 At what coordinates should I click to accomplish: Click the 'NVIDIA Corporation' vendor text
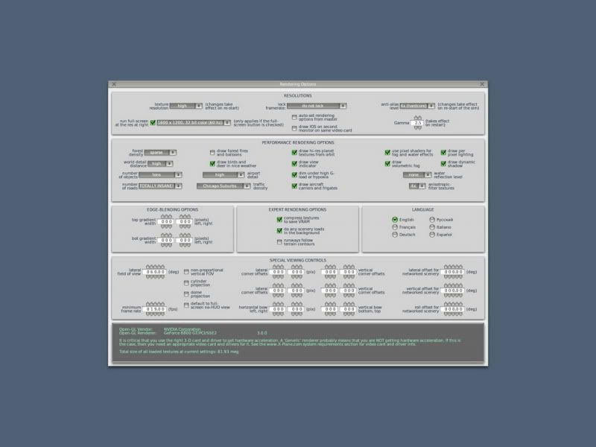click(x=182, y=329)
